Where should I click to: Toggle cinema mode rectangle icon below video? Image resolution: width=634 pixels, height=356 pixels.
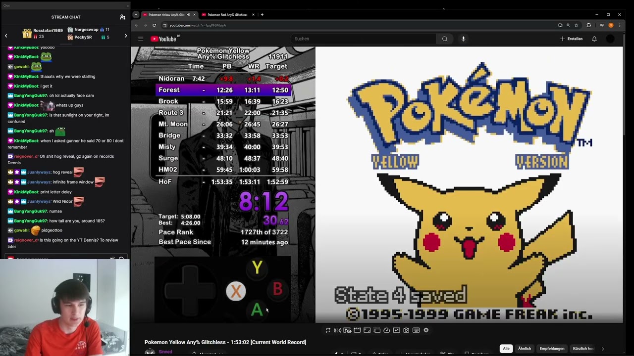point(367,330)
